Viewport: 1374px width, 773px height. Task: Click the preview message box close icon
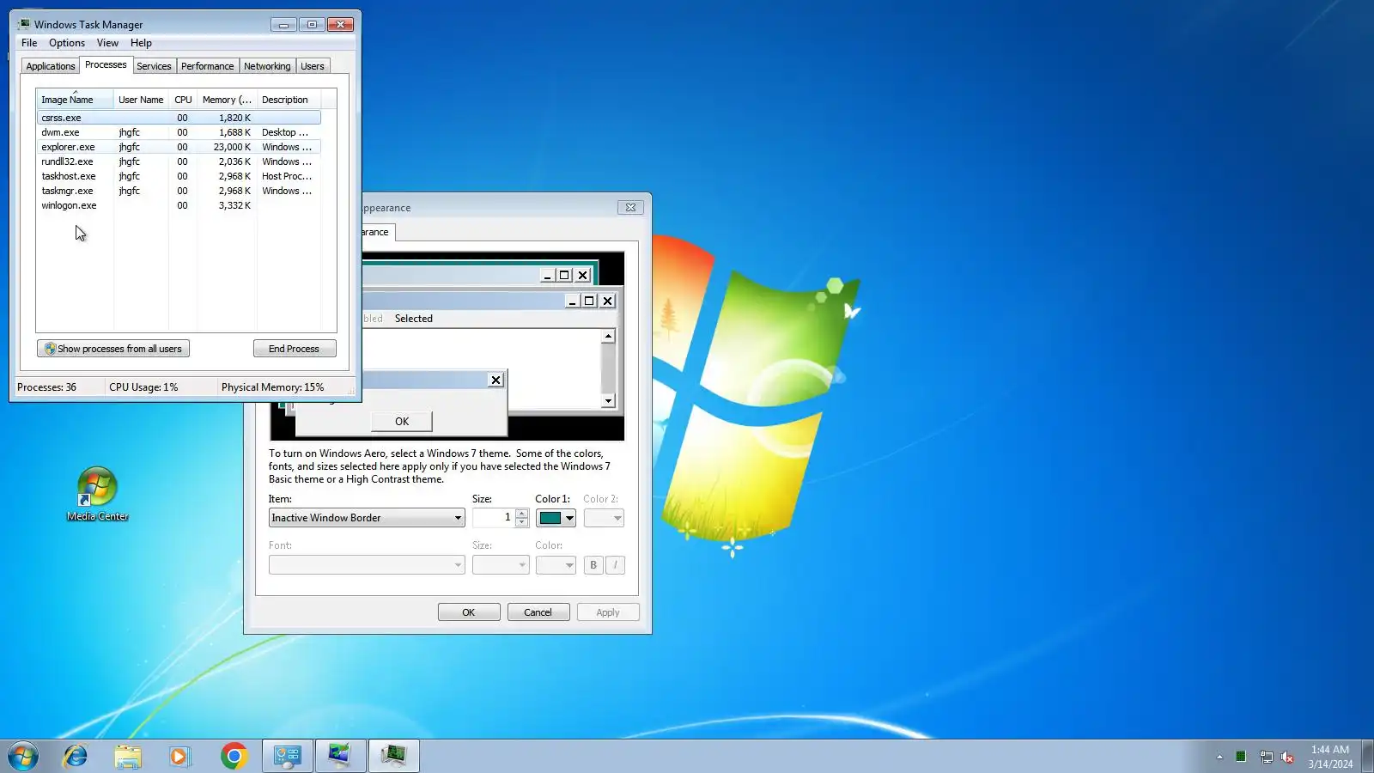click(495, 380)
